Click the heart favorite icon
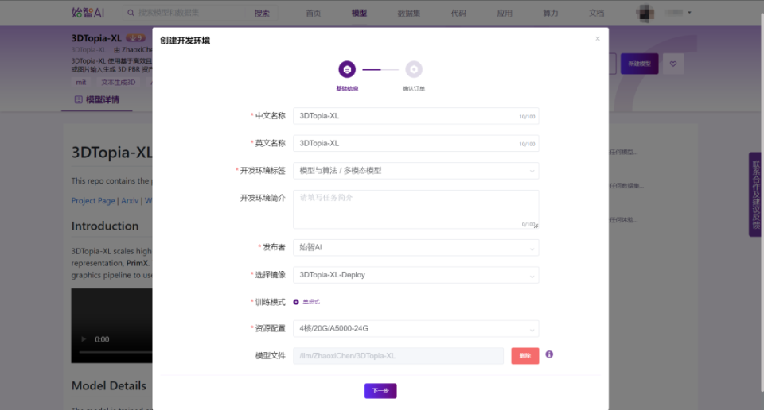The image size is (764, 410). click(x=673, y=64)
